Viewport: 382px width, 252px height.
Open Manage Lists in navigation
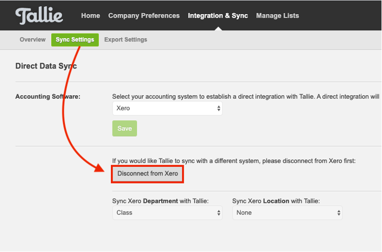click(277, 16)
